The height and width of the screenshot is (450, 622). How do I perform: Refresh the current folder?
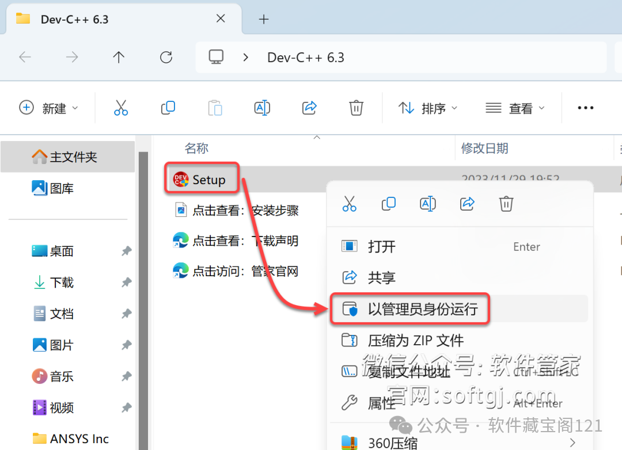pyautogui.click(x=166, y=58)
